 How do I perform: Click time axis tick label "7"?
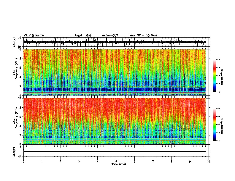[x=153, y=161]
